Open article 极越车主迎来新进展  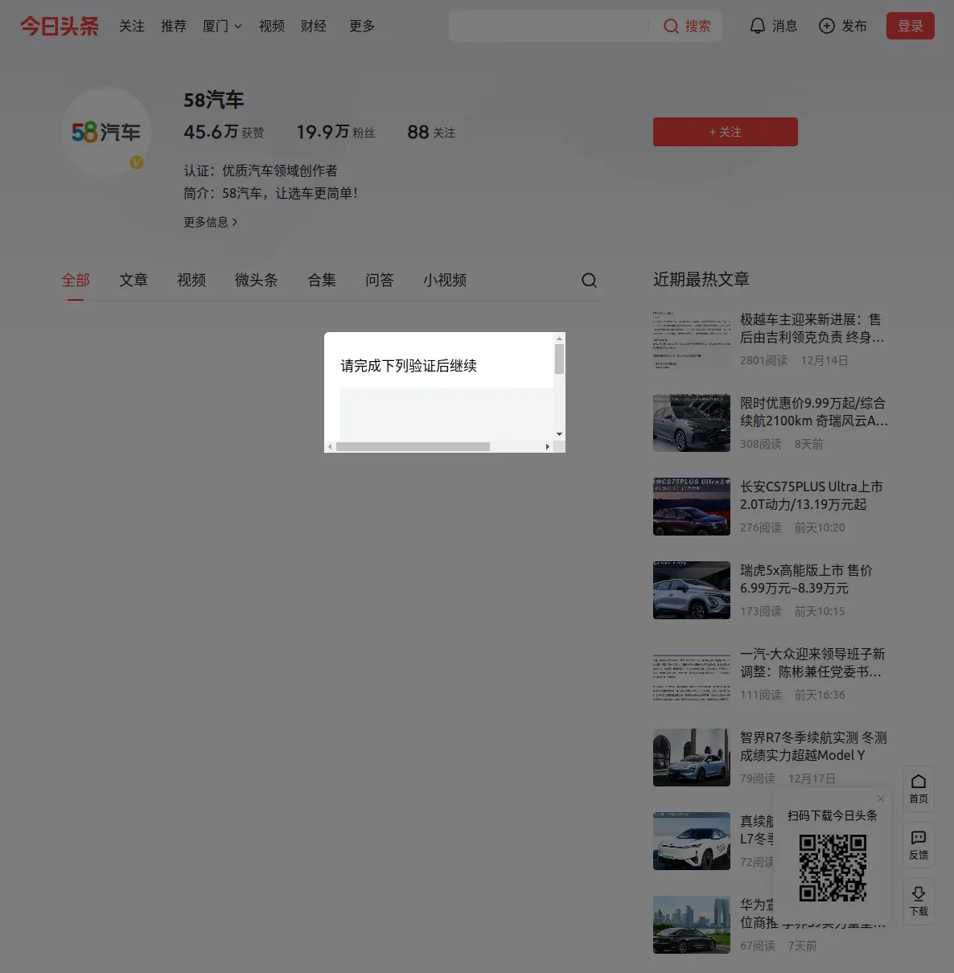coord(812,328)
